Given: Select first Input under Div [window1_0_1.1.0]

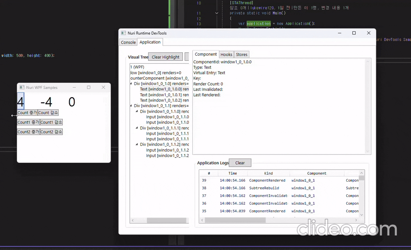Looking at the screenshot, I should pyautogui.click(x=167, y=117).
